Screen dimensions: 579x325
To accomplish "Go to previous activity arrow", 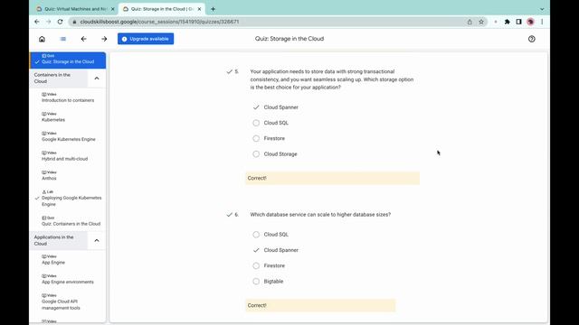I will click(84, 39).
